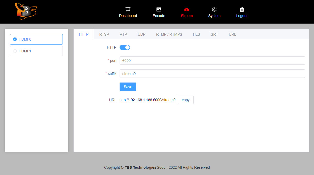Click the Encode picture icon
The height and width of the screenshot is (175, 314).
click(x=159, y=9)
